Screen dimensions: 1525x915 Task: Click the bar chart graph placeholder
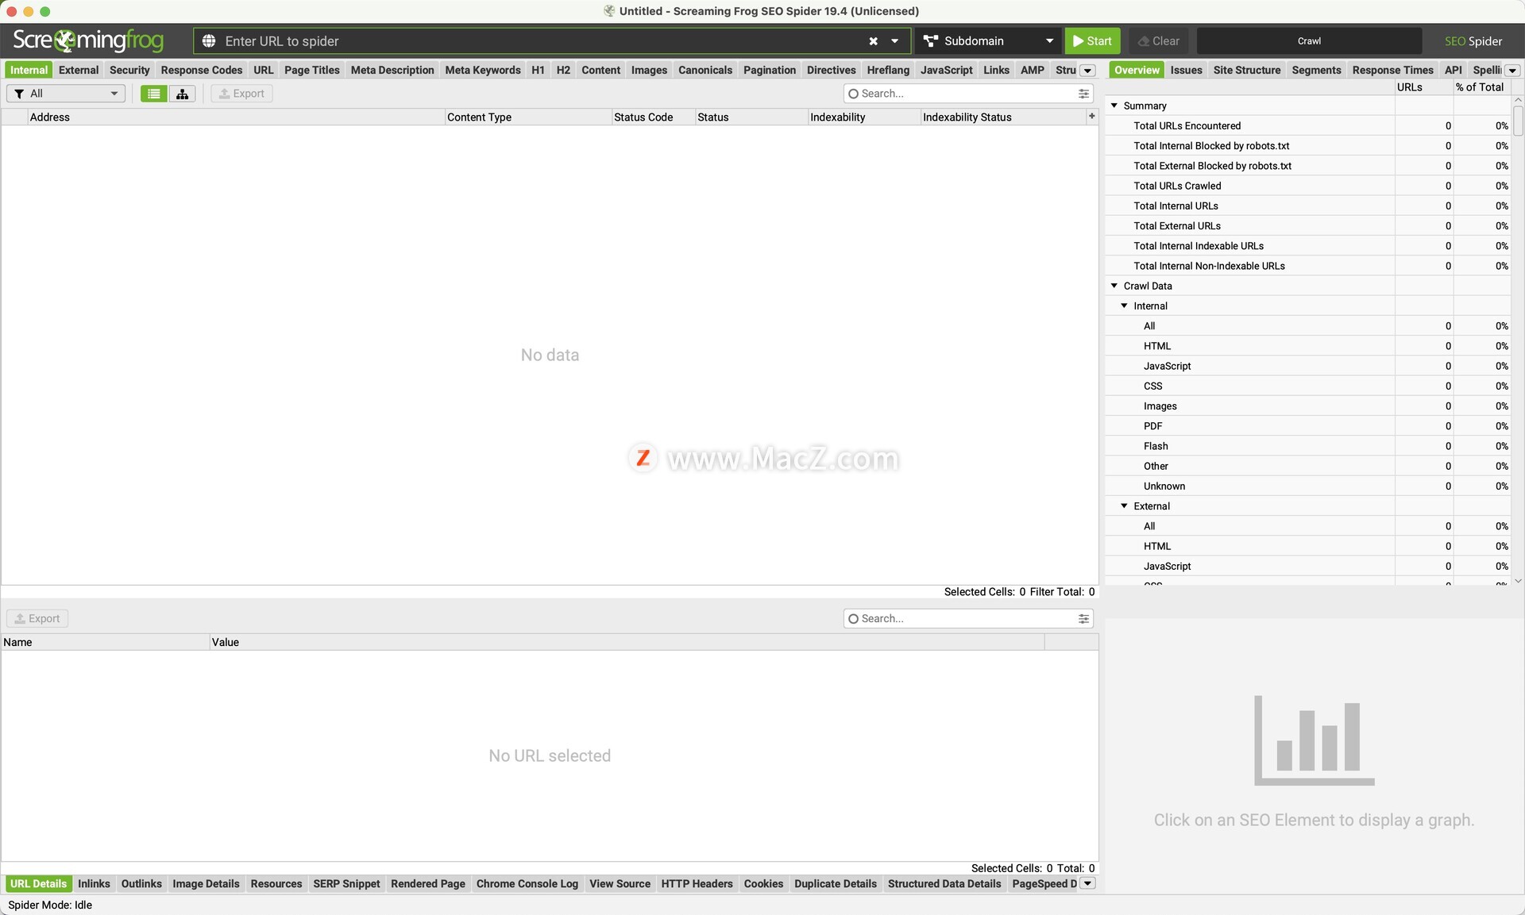(1314, 740)
